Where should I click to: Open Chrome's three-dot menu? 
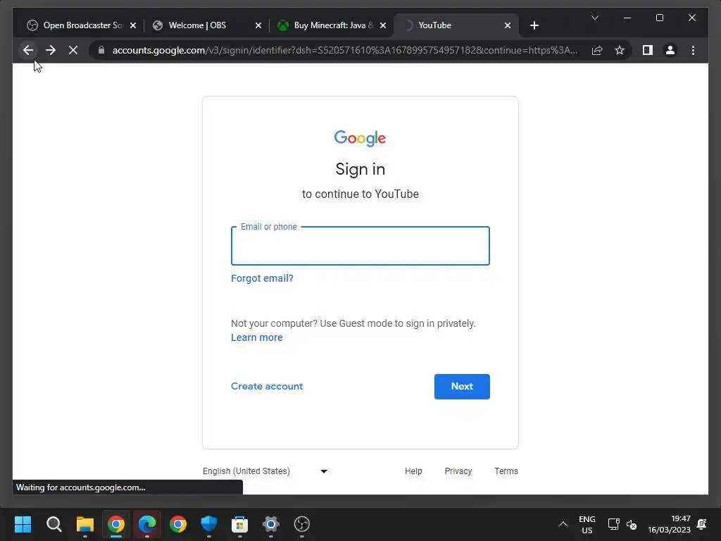pos(693,50)
